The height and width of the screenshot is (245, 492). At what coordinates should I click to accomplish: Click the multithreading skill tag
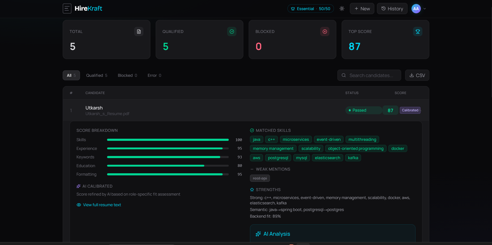click(362, 140)
